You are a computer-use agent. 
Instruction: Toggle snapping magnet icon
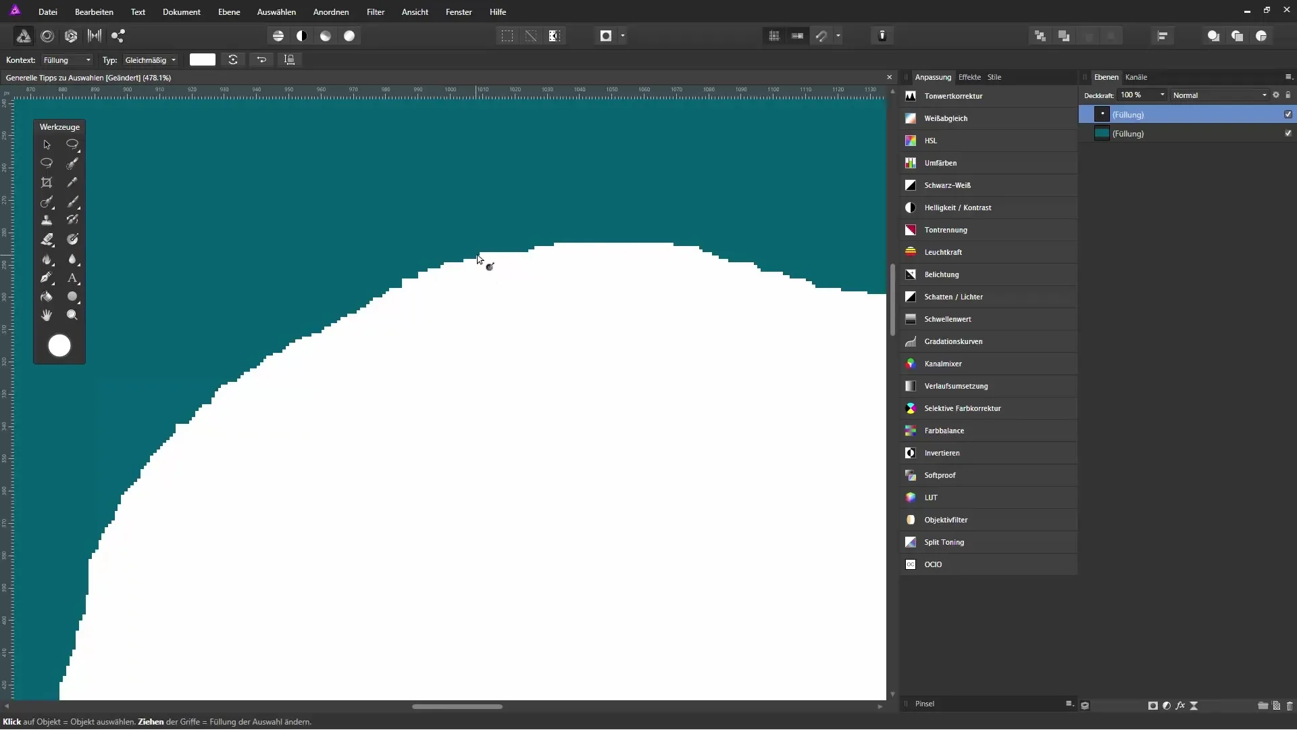(x=821, y=36)
